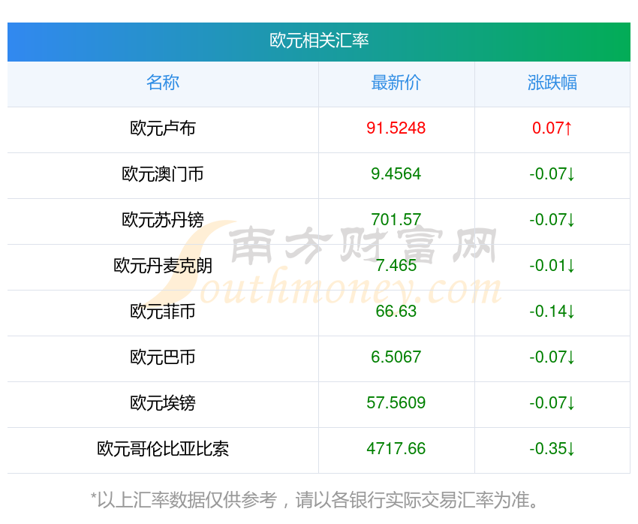Select the 欧元卢布 row name
Screen dimensions: 638x524
click(x=163, y=128)
